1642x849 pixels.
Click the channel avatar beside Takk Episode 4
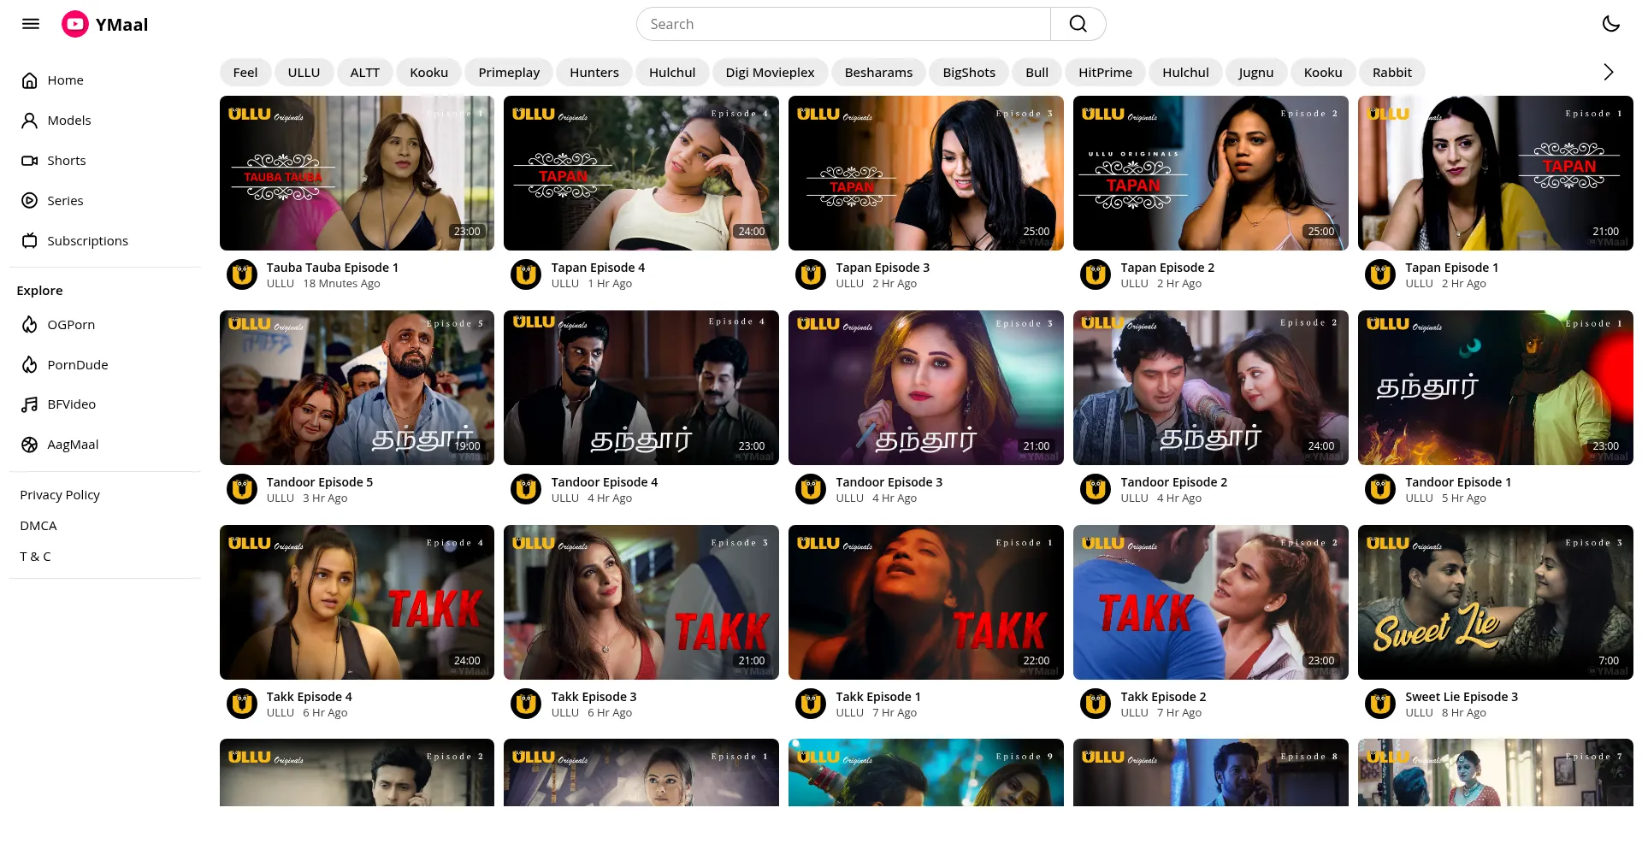point(242,704)
